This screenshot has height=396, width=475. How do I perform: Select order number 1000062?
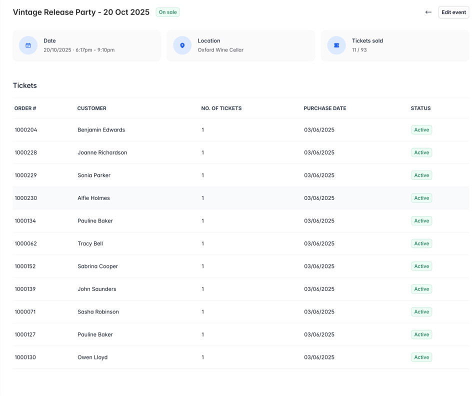(x=26, y=243)
